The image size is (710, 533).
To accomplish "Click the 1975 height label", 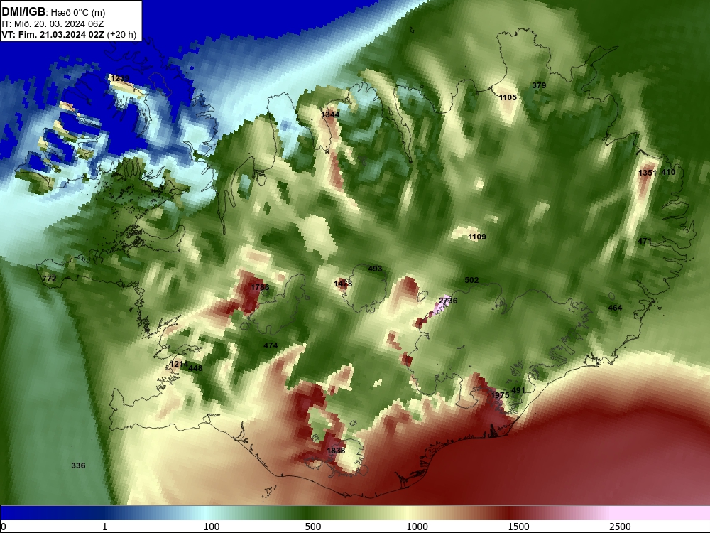I will pos(500,394).
